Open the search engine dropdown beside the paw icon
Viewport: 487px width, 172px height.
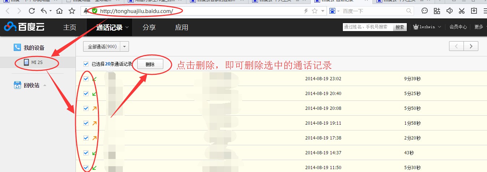click(x=339, y=11)
